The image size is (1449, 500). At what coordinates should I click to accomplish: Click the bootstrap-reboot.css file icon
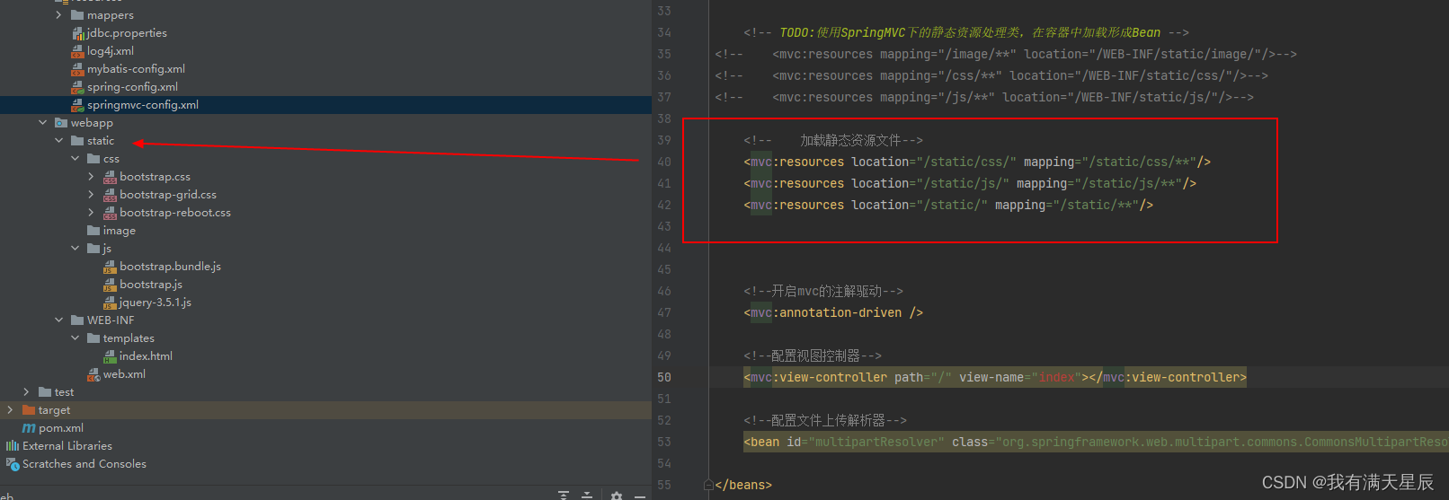pos(110,213)
